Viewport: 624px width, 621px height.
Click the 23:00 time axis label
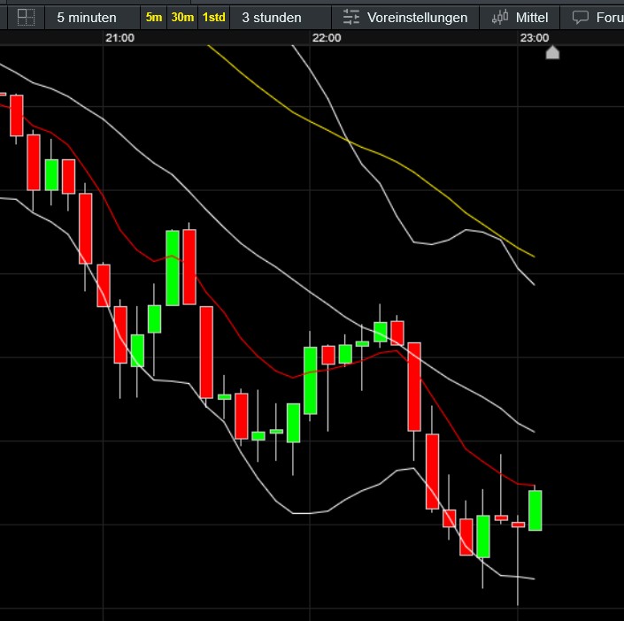pos(535,37)
